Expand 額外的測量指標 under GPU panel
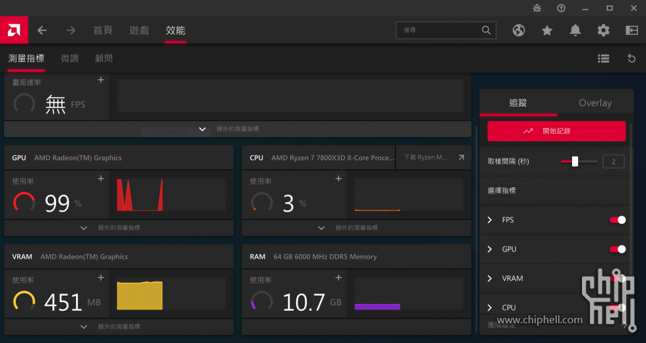646x343 pixels. pyautogui.click(x=119, y=228)
